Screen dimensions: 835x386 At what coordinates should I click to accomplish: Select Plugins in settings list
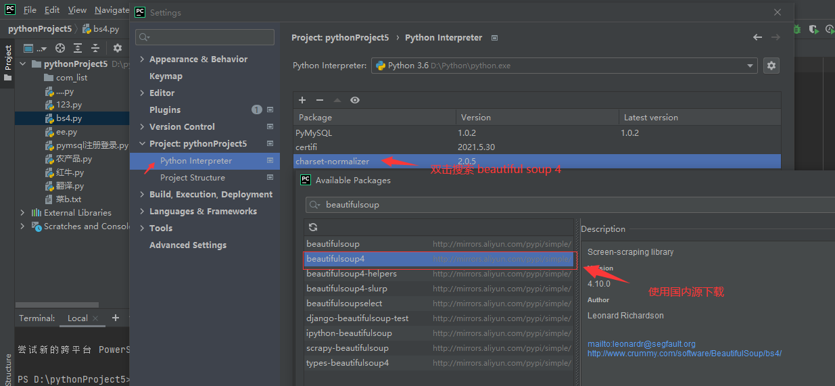[165, 110]
